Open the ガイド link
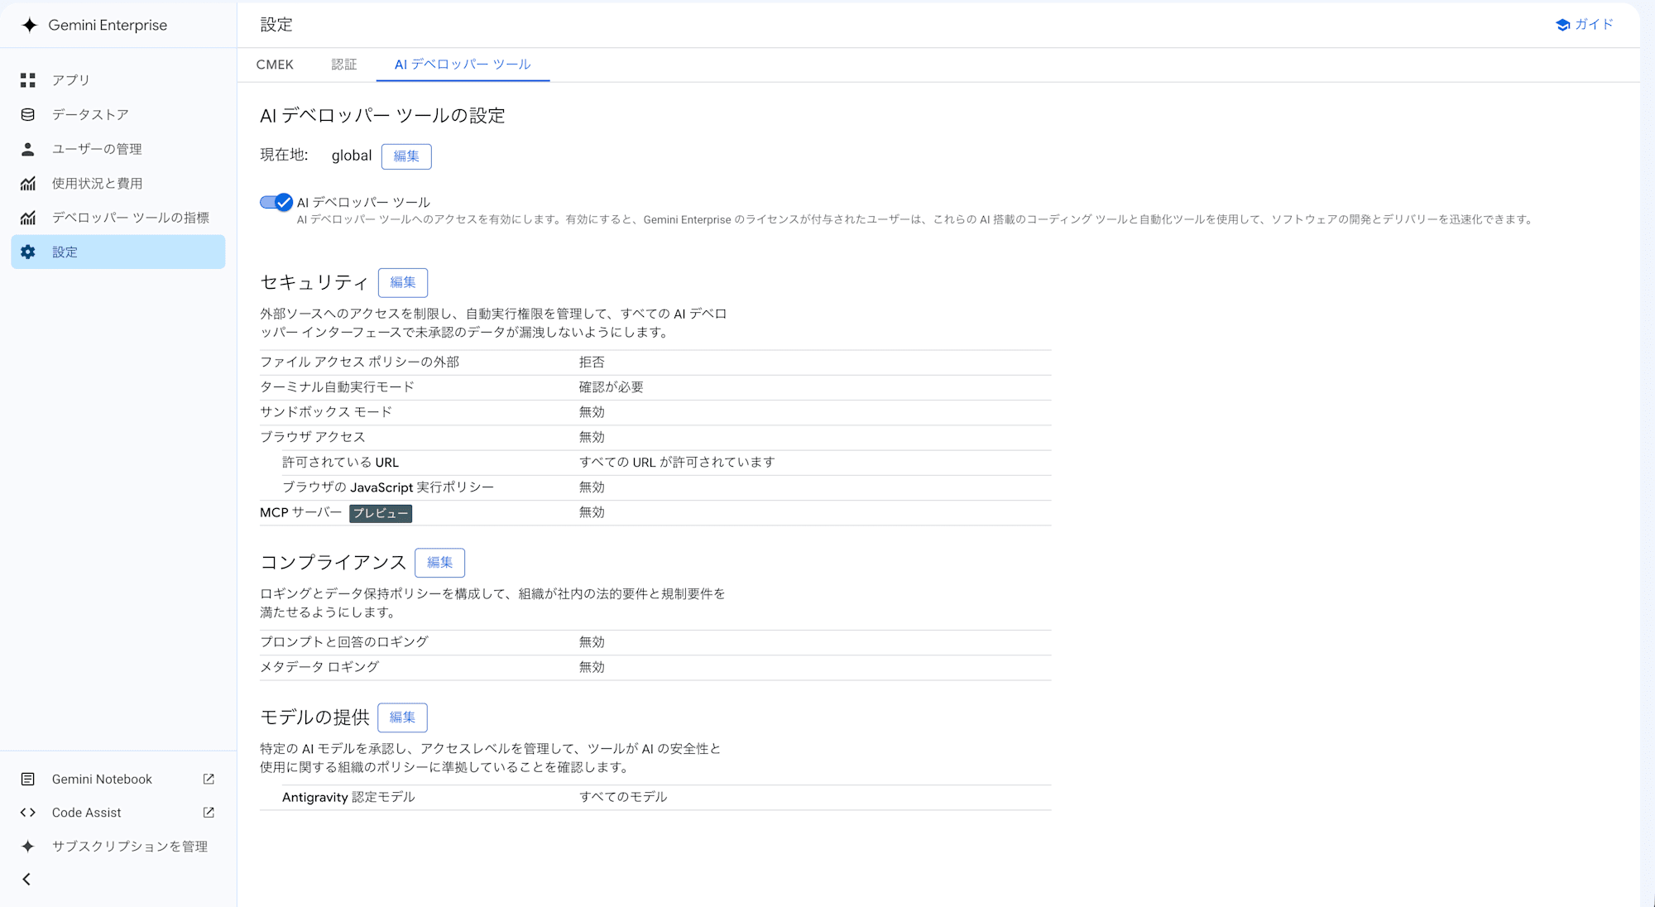The image size is (1655, 907). click(1585, 25)
